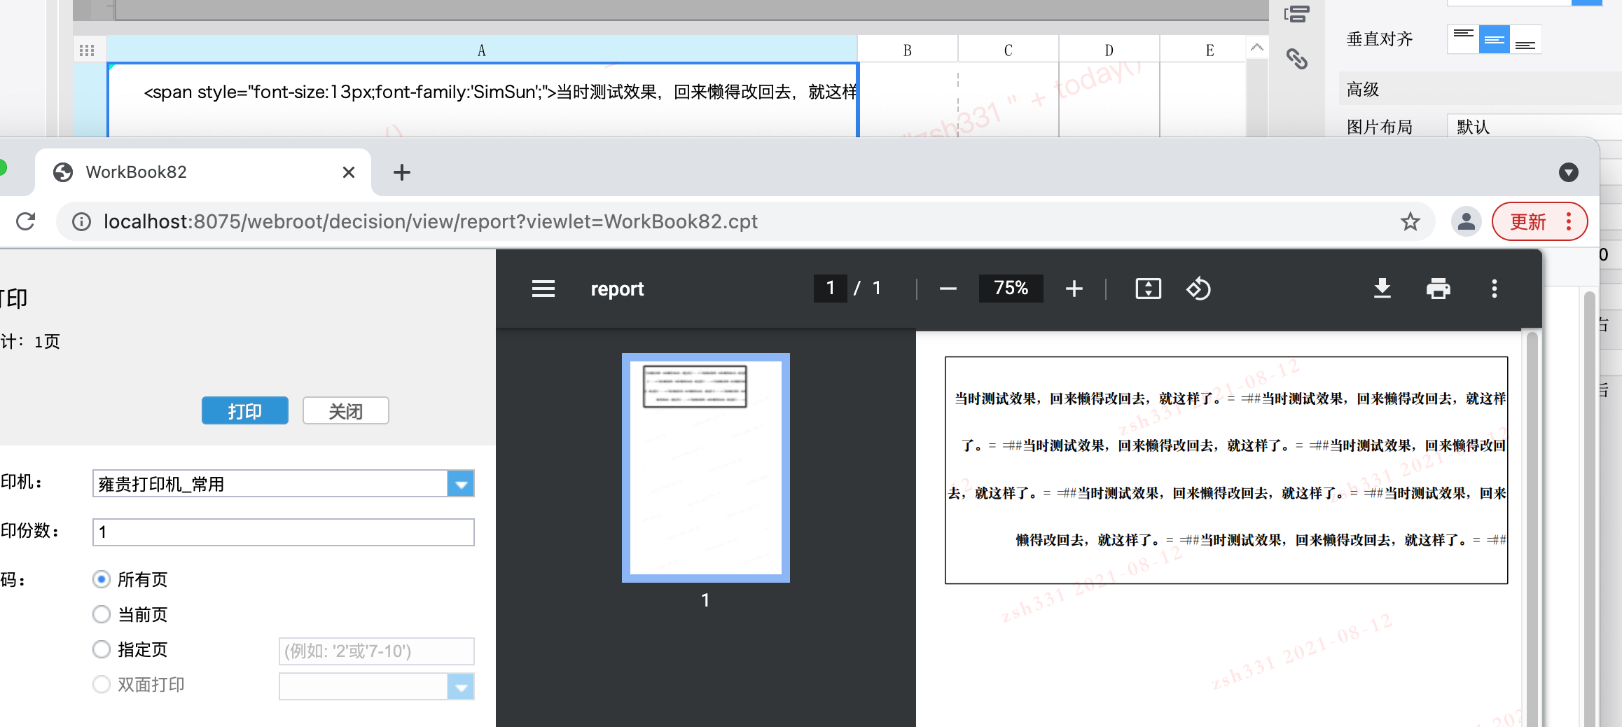Zoom out in the PDF viewer
The image size is (1622, 727).
pyautogui.click(x=948, y=289)
